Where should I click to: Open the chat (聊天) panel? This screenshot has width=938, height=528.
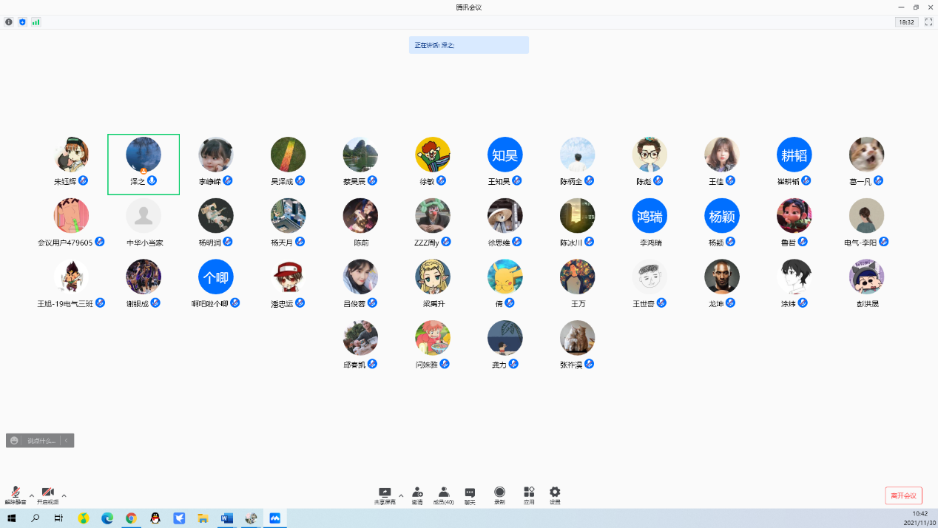(470, 495)
